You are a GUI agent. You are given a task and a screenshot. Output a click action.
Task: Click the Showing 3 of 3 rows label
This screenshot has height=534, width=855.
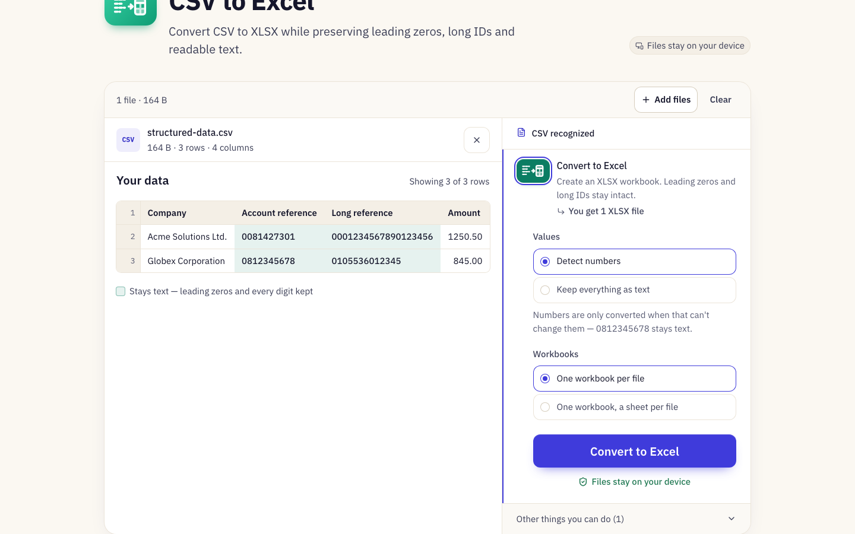pos(449,182)
